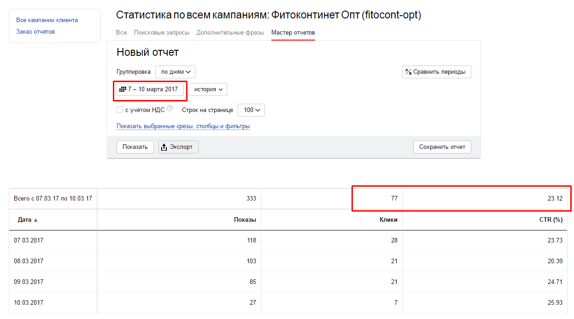This screenshot has width=574, height=319.
Task: Show selected slices, columns and filters link
Action: click(183, 126)
